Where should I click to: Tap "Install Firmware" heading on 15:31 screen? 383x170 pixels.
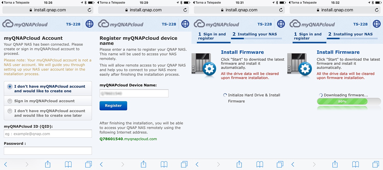pos(242,52)
